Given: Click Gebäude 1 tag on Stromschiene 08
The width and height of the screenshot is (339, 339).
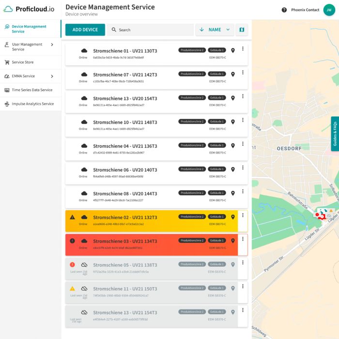Looking at the screenshot, I should click(217, 193).
